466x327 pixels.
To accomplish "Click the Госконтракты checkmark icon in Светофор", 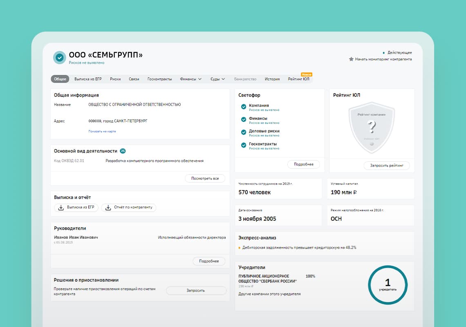I will point(243,145).
